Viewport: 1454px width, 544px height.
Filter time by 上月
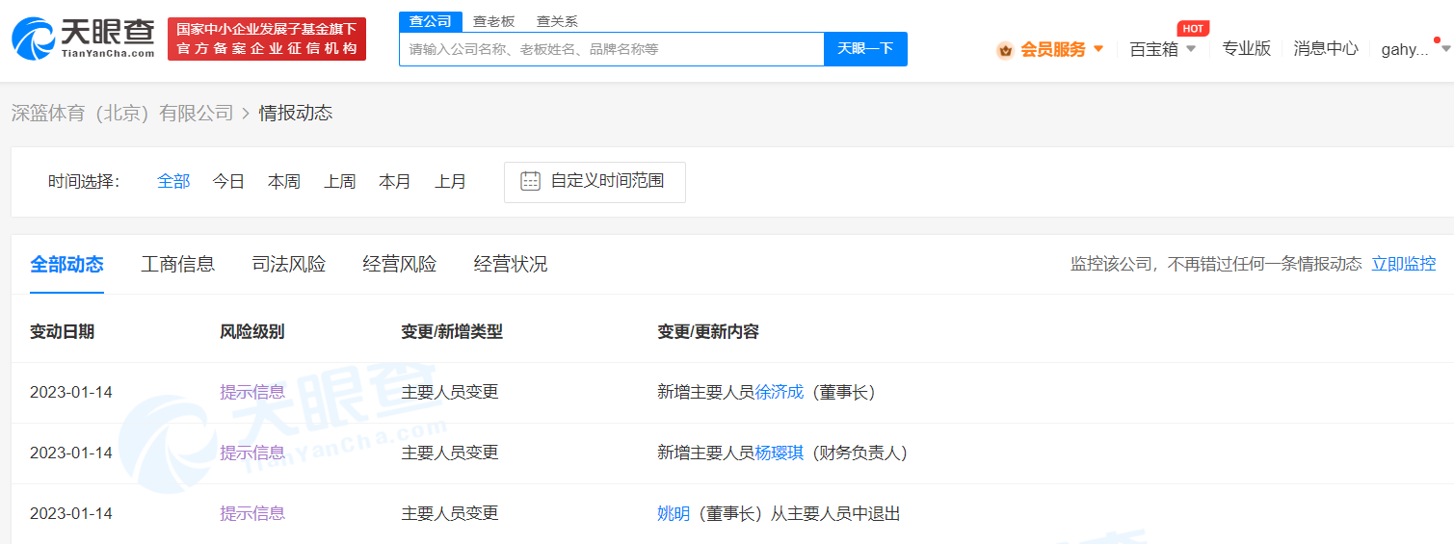pos(450,181)
